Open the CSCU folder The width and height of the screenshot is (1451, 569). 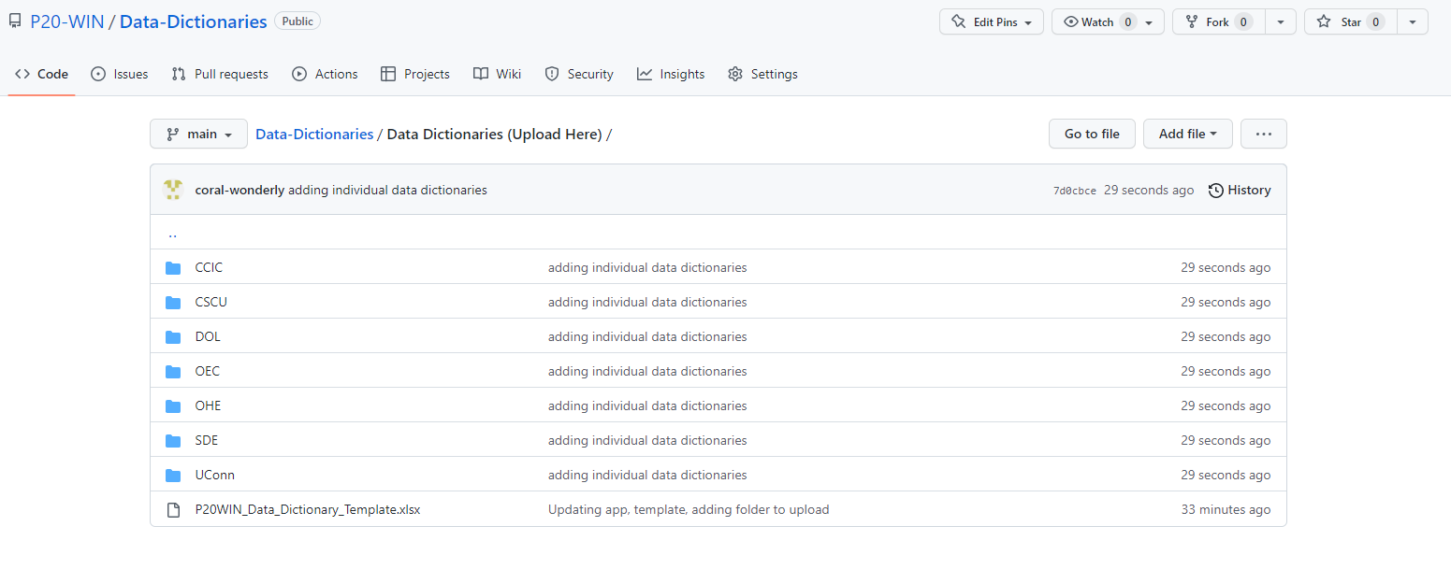pos(211,302)
